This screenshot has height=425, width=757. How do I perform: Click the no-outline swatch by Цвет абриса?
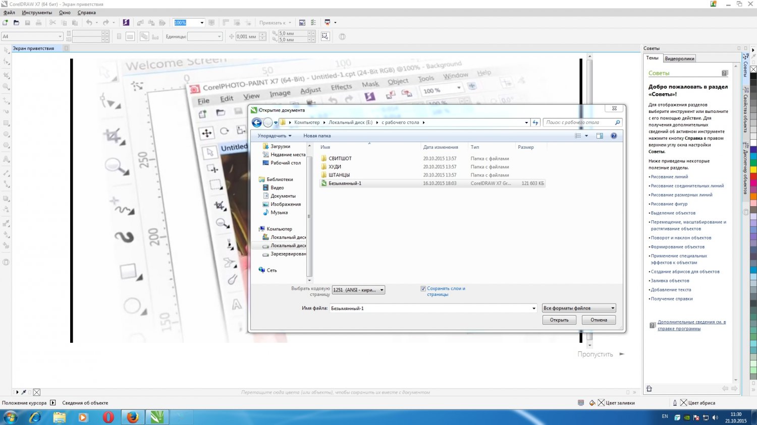tap(683, 403)
